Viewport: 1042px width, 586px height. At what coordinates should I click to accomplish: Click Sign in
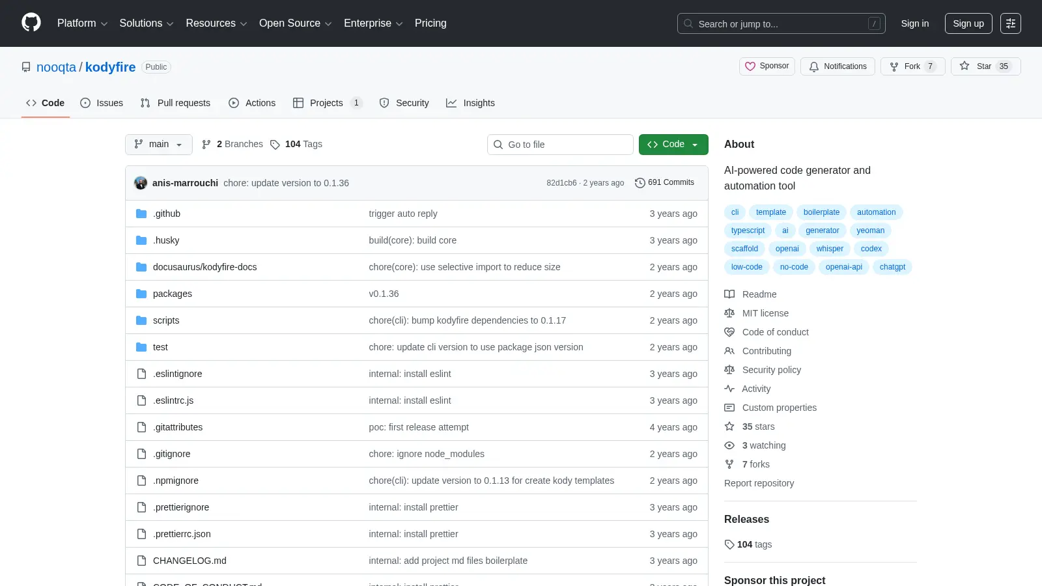pos(915,23)
